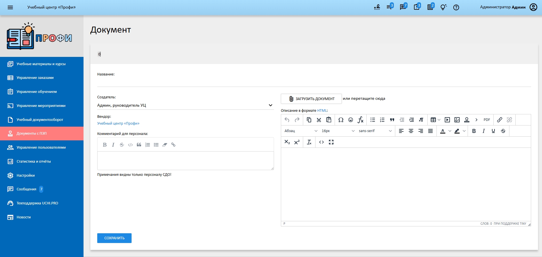Image resolution: width=542 pixels, height=257 pixels.
Task: Switch the editor to fullscreen mode
Action: tap(331, 142)
